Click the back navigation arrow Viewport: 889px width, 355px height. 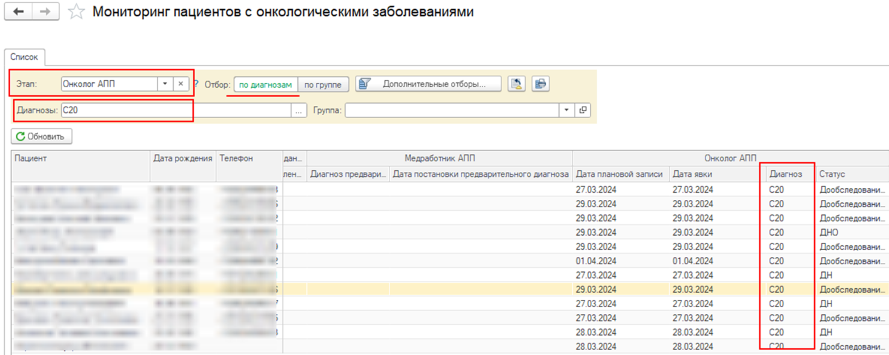click(x=18, y=12)
